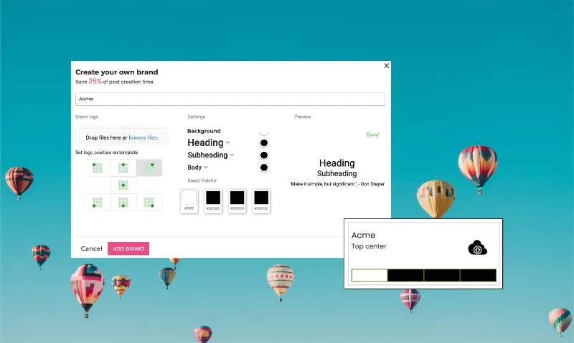
Task: Select top-right logo position icon
Action: [x=149, y=168]
